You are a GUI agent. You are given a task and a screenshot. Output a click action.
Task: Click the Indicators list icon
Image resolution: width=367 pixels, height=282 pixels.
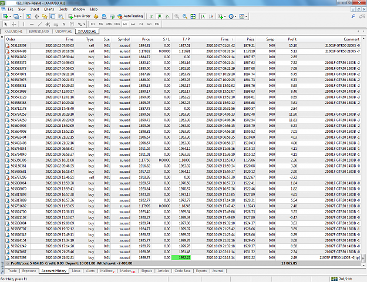[x=220, y=16]
